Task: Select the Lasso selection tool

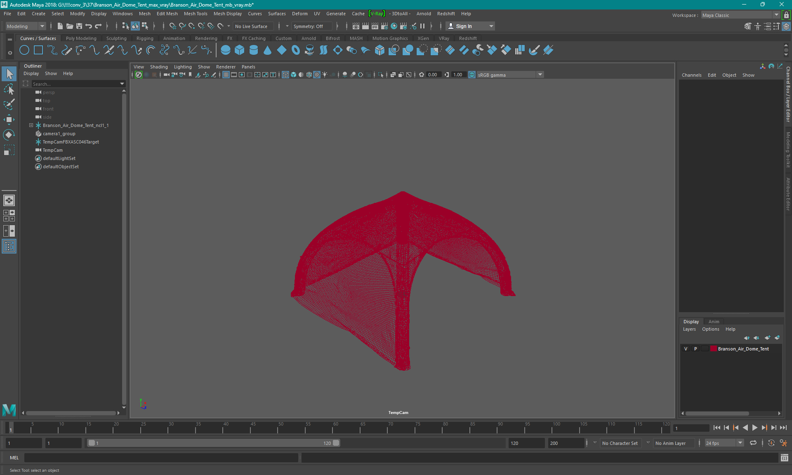Action: (x=9, y=89)
